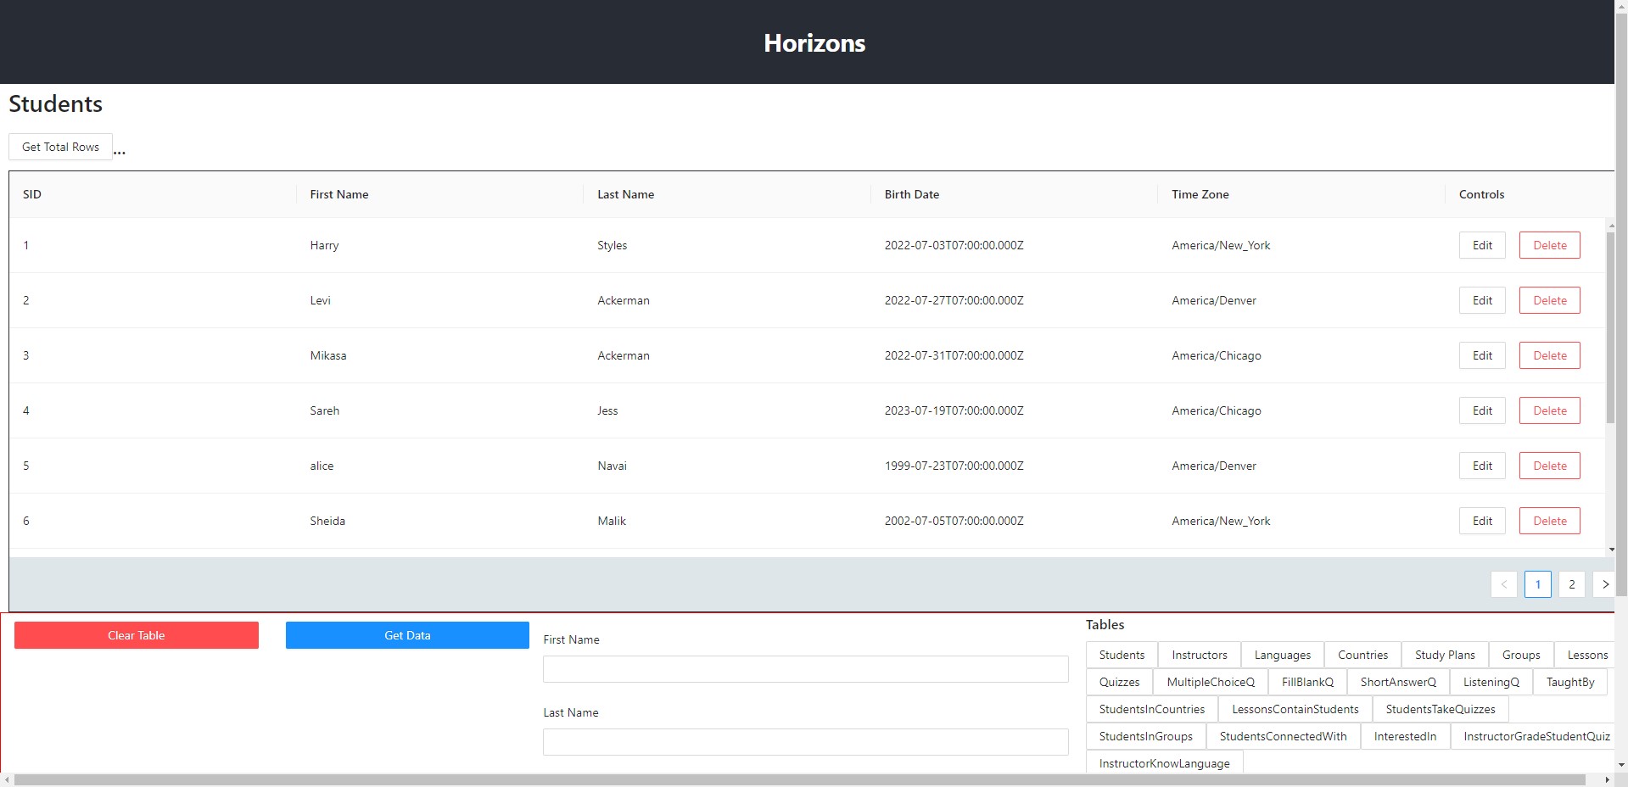1628x787 pixels.
Task: Show the StudentsInGroups table
Action: pyautogui.click(x=1145, y=736)
